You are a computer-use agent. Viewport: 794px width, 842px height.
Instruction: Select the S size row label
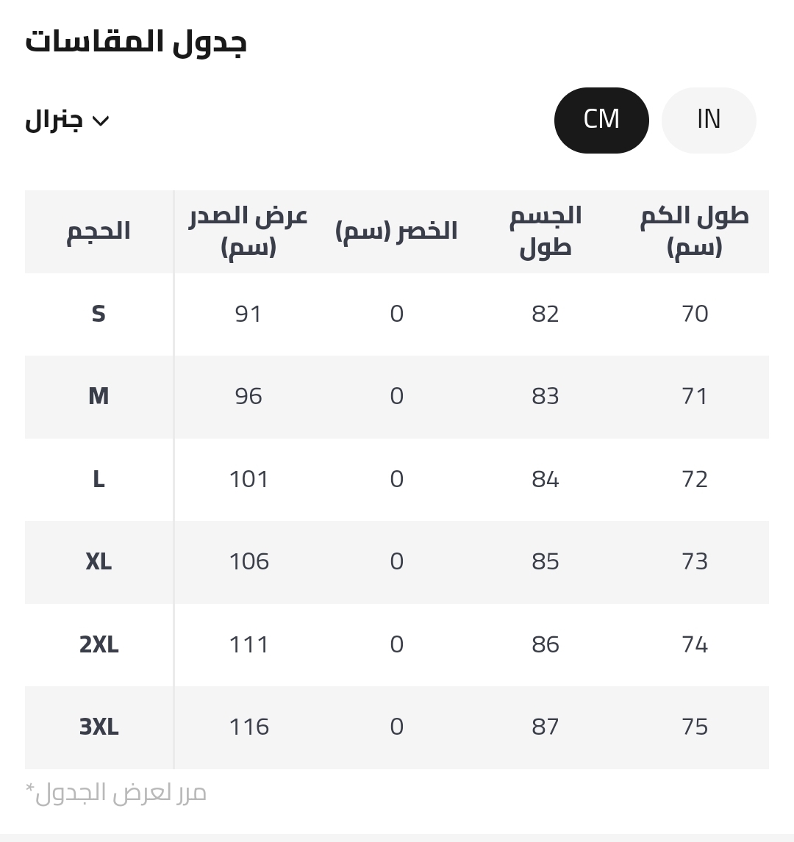99,314
